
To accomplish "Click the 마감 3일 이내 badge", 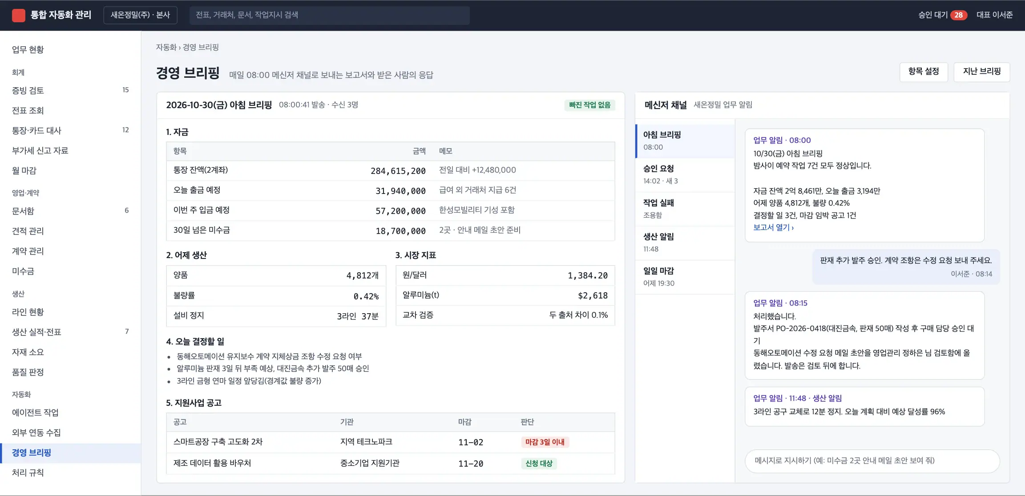I will click(545, 442).
